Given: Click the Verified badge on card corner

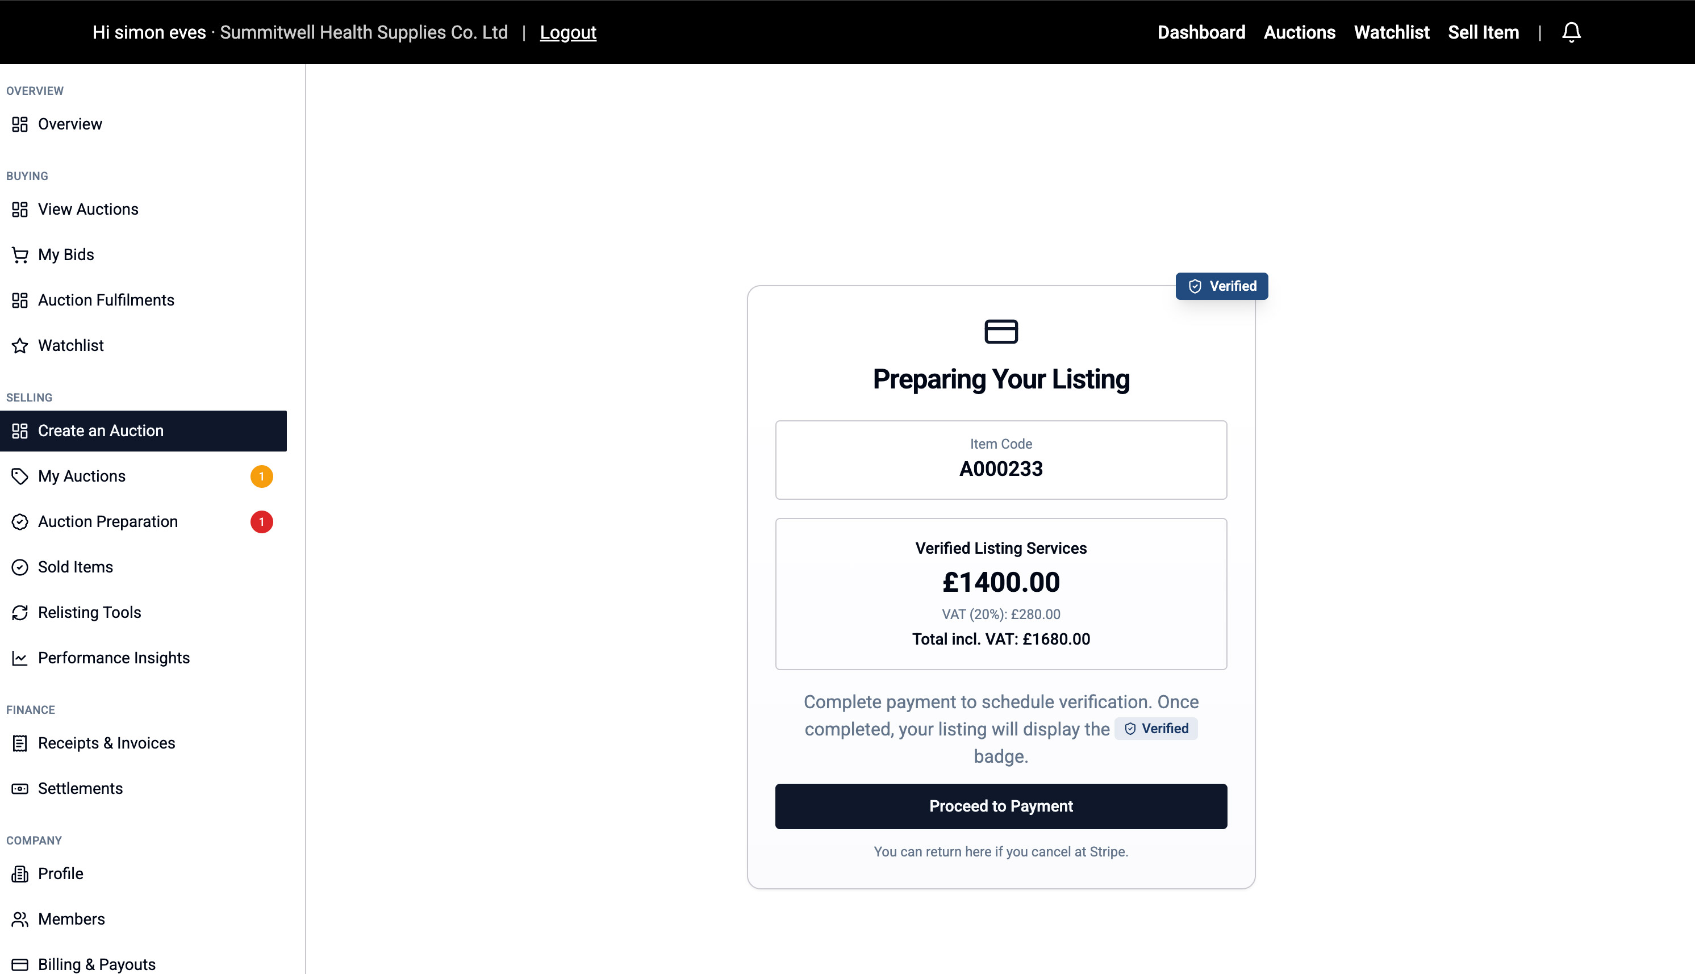Looking at the screenshot, I should pyautogui.click(x=1221, y=286).
